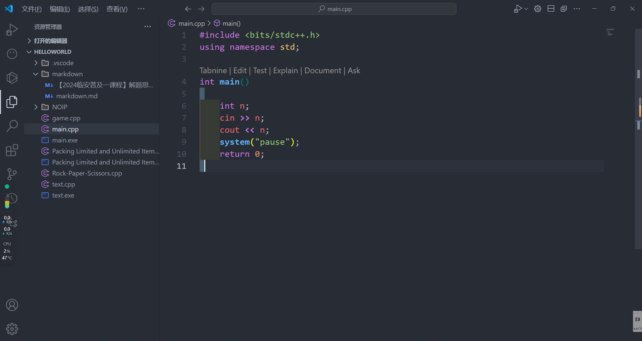The width and height of the screenshot is (642, 341).
Task: Open the Run and Debug view
Action: tap(12, 30)
